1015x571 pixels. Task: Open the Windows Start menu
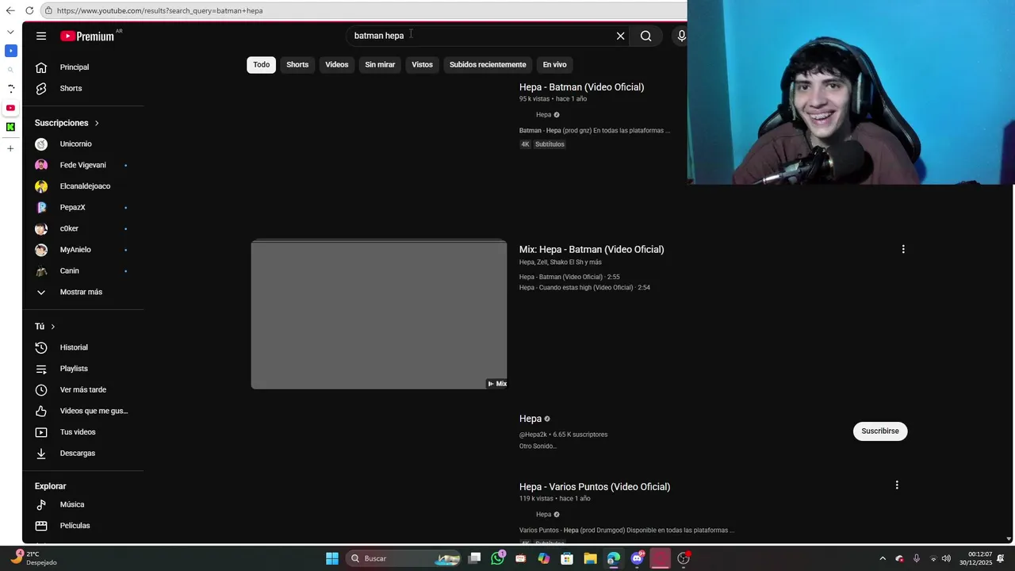[x=332, y=558]
